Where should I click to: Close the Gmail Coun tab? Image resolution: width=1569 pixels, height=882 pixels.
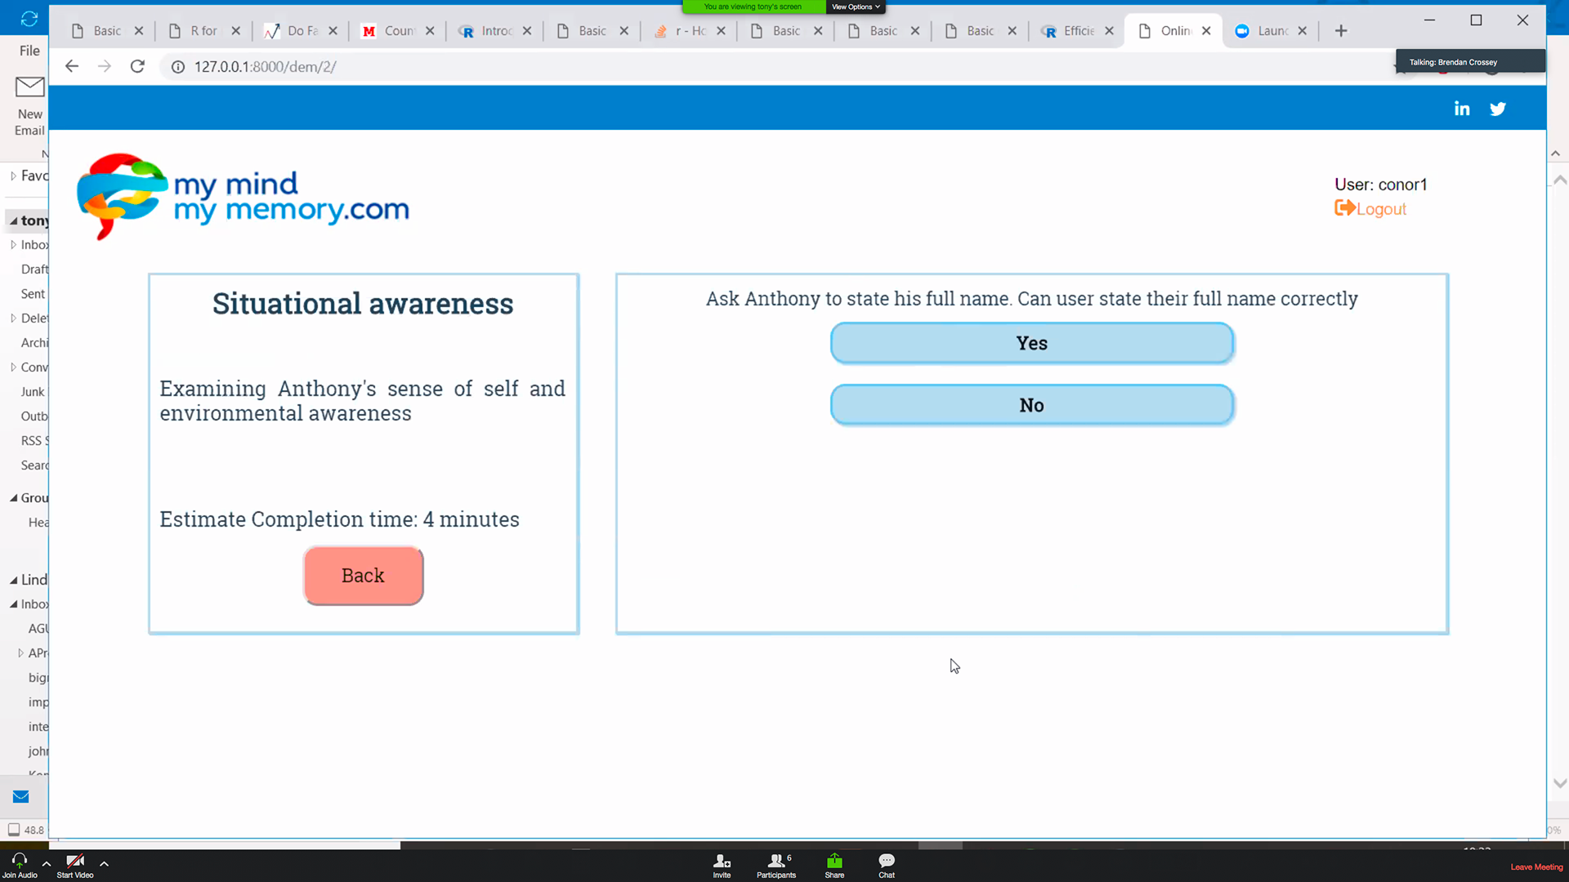coord(430,31)
